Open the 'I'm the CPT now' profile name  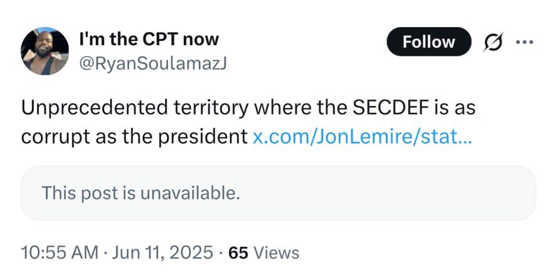149,39
